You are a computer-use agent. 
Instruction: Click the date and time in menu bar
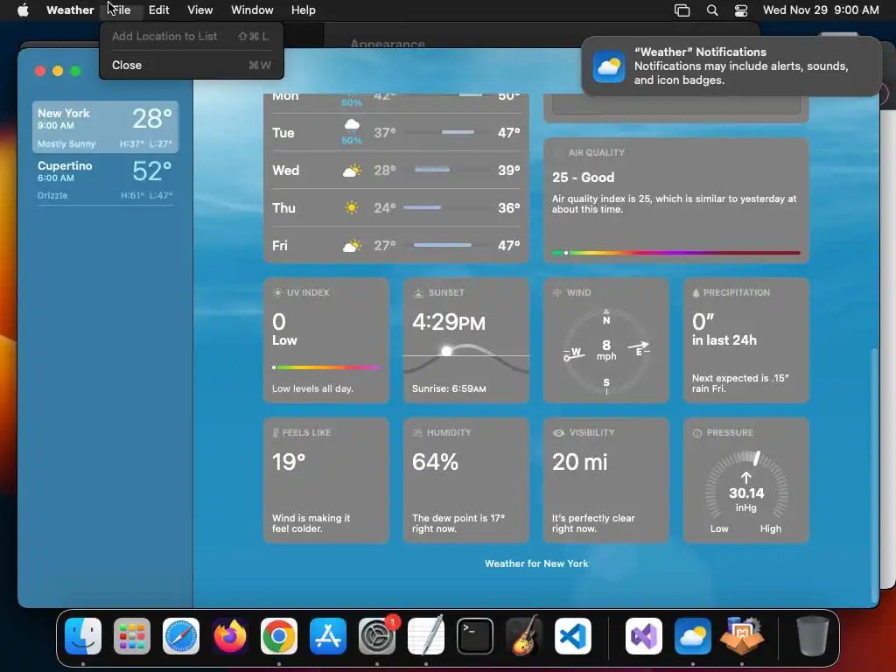coord(821,10)
